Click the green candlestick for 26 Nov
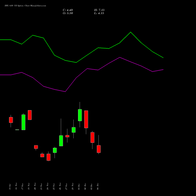This screenshot has width=196, height=196. point(61,141)
